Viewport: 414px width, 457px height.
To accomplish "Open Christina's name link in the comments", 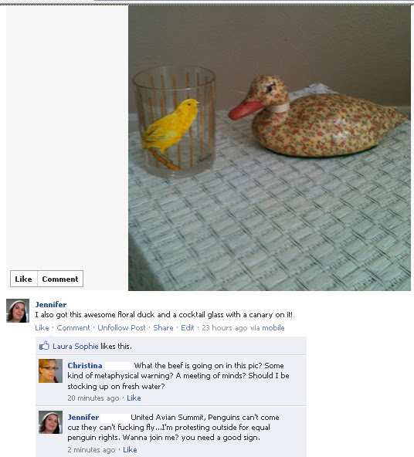I will click(x=85, y=365).
